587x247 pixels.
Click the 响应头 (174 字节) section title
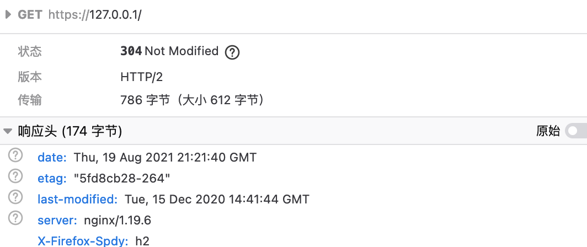[x=70, y=131]
